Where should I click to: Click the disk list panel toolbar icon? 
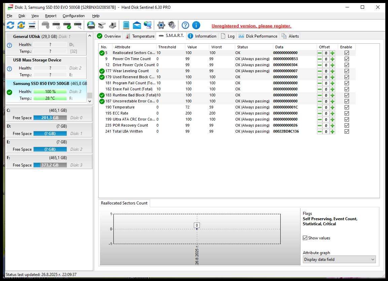(32, 25)
